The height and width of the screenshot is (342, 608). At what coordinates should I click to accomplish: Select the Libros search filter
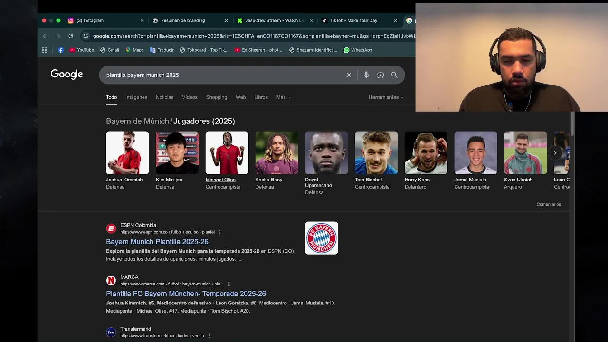pyautogui.click(x=261, y=97)
